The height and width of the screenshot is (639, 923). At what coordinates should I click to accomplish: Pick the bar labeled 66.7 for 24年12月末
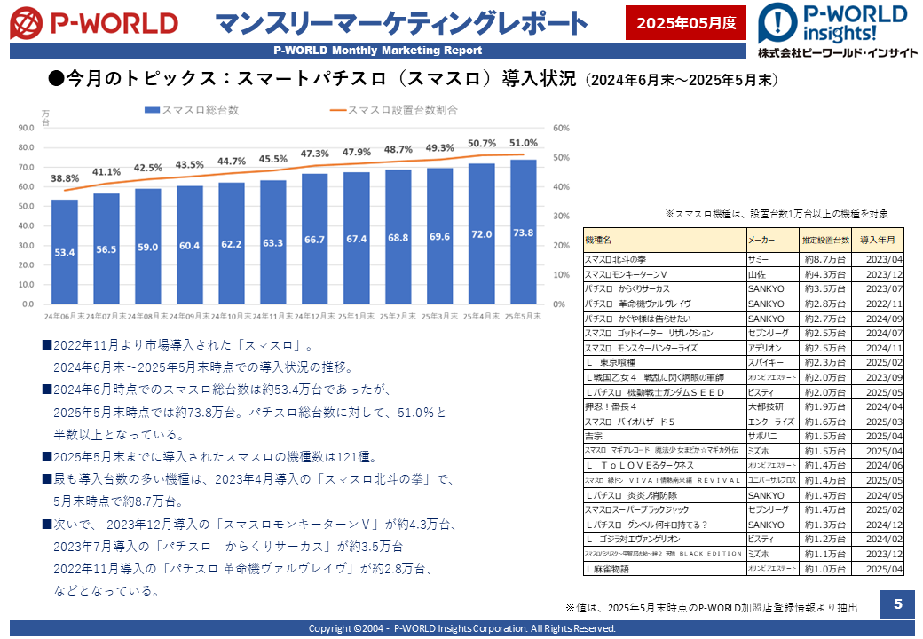315,239
